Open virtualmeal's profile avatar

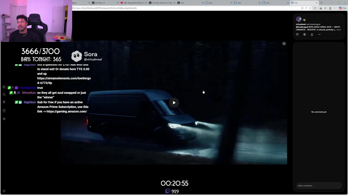[x=299, y=19]
